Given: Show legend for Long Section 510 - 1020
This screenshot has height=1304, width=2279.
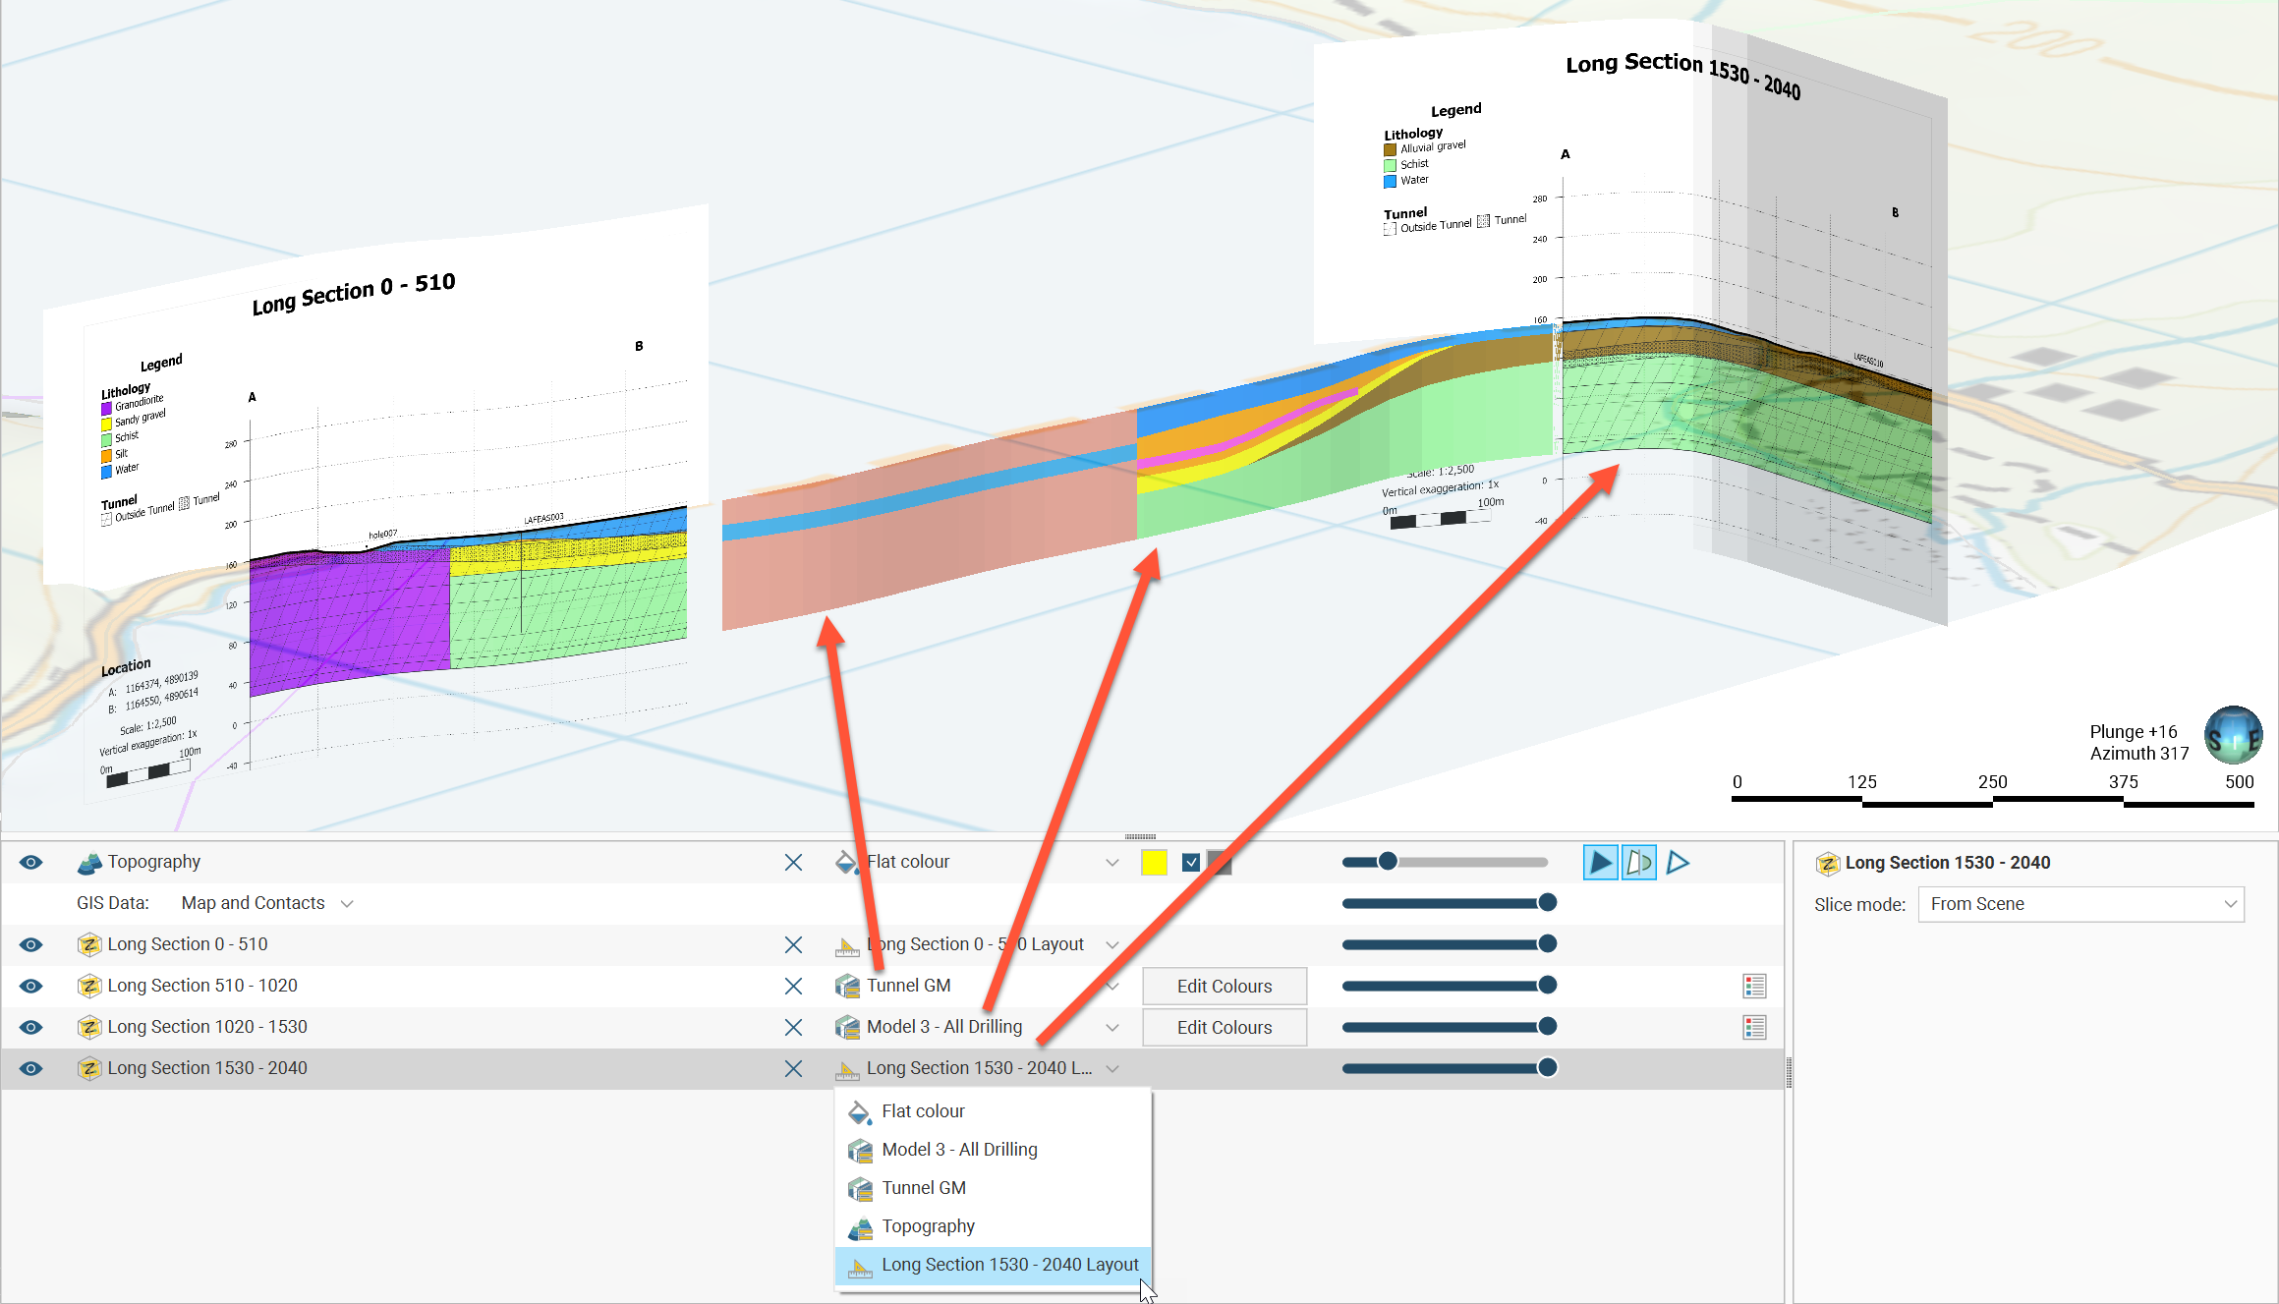Looking at the screenshot, I should pos(1754,986).
